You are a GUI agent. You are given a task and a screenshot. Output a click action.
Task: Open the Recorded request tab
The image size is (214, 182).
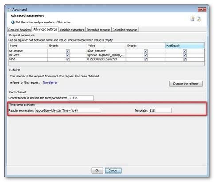[98, 30]
